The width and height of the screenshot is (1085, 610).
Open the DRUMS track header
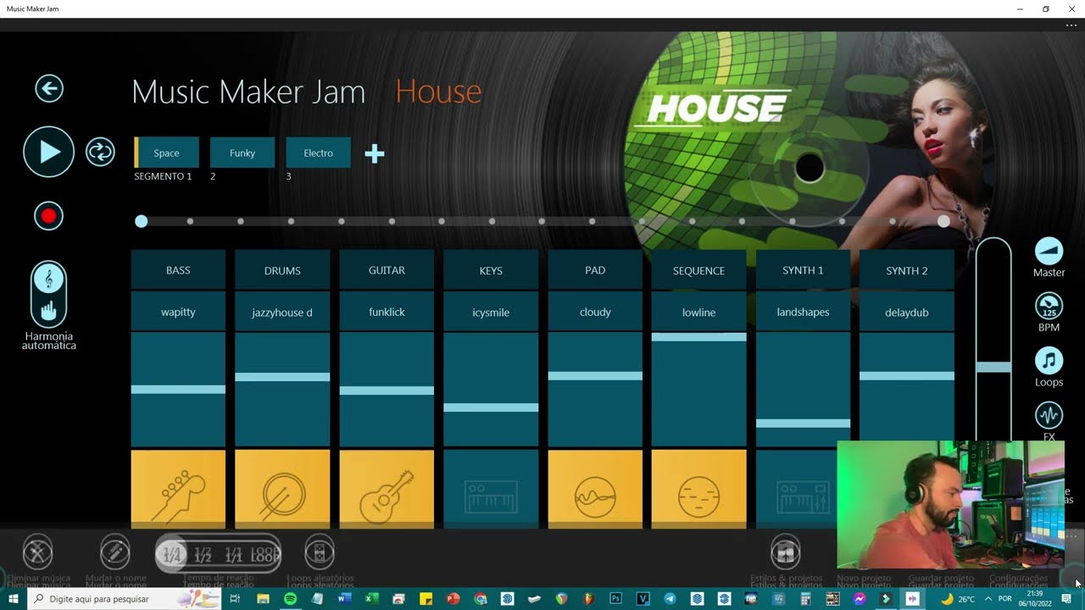pyautogui.click(x=282, y=270)
